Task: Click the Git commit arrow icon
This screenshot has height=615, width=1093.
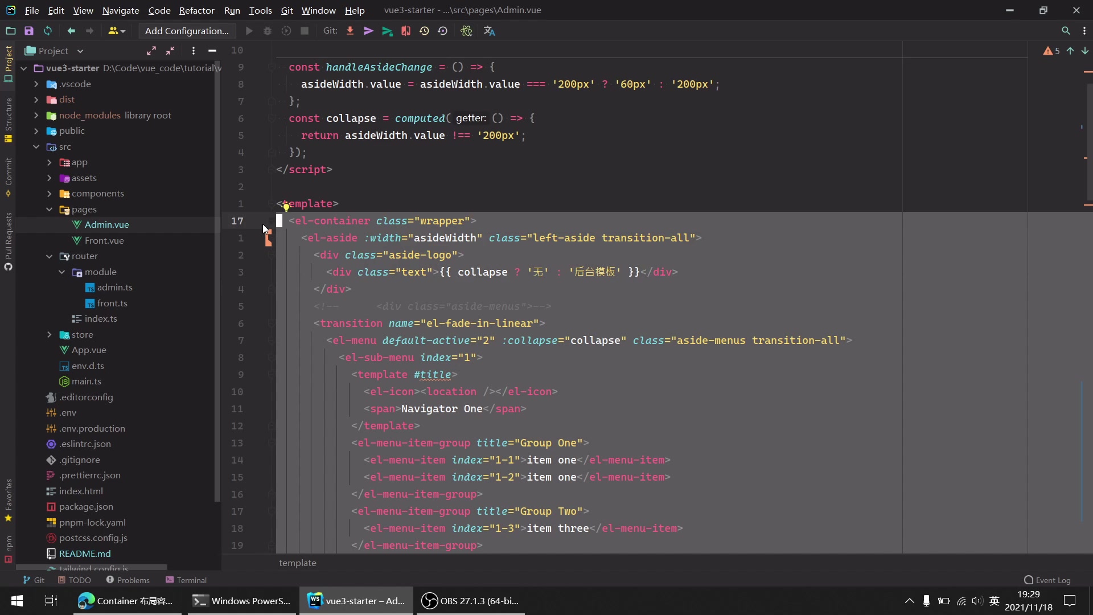Action: pos(368,31)
